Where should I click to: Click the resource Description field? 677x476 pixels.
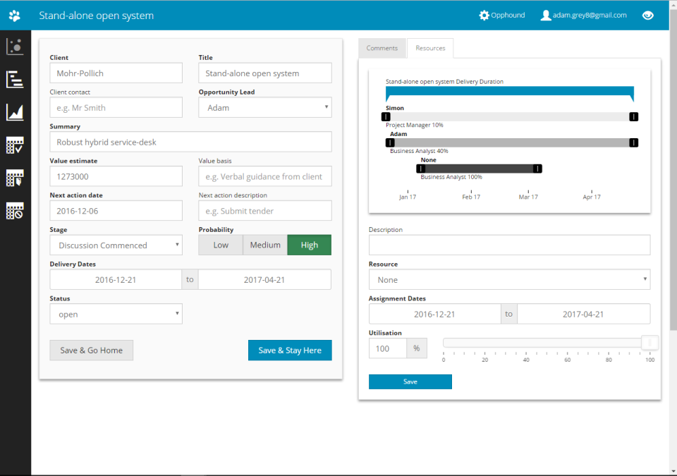coord(509,245)
